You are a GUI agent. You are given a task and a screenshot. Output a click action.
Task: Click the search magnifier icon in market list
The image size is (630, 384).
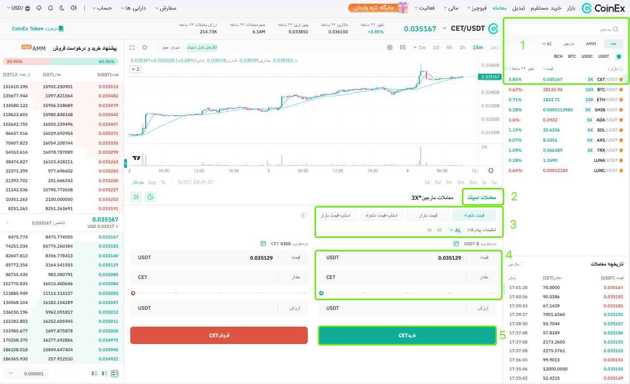pyautogui.click(x=615, y=29)
